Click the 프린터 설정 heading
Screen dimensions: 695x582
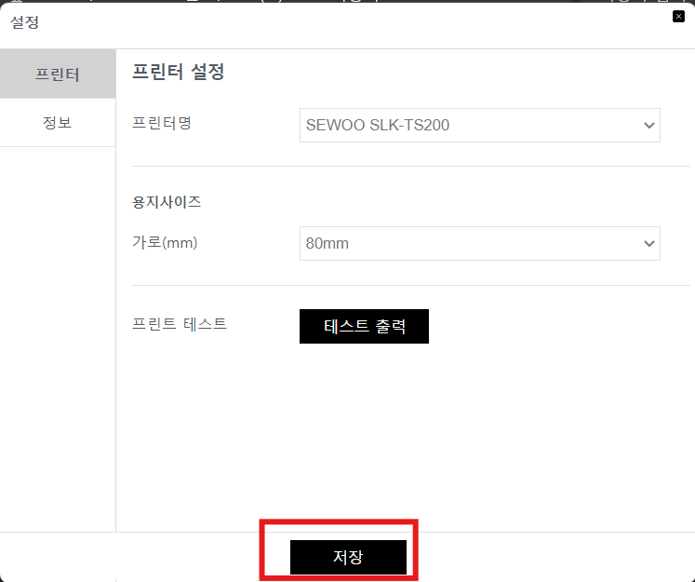(179, 72)
